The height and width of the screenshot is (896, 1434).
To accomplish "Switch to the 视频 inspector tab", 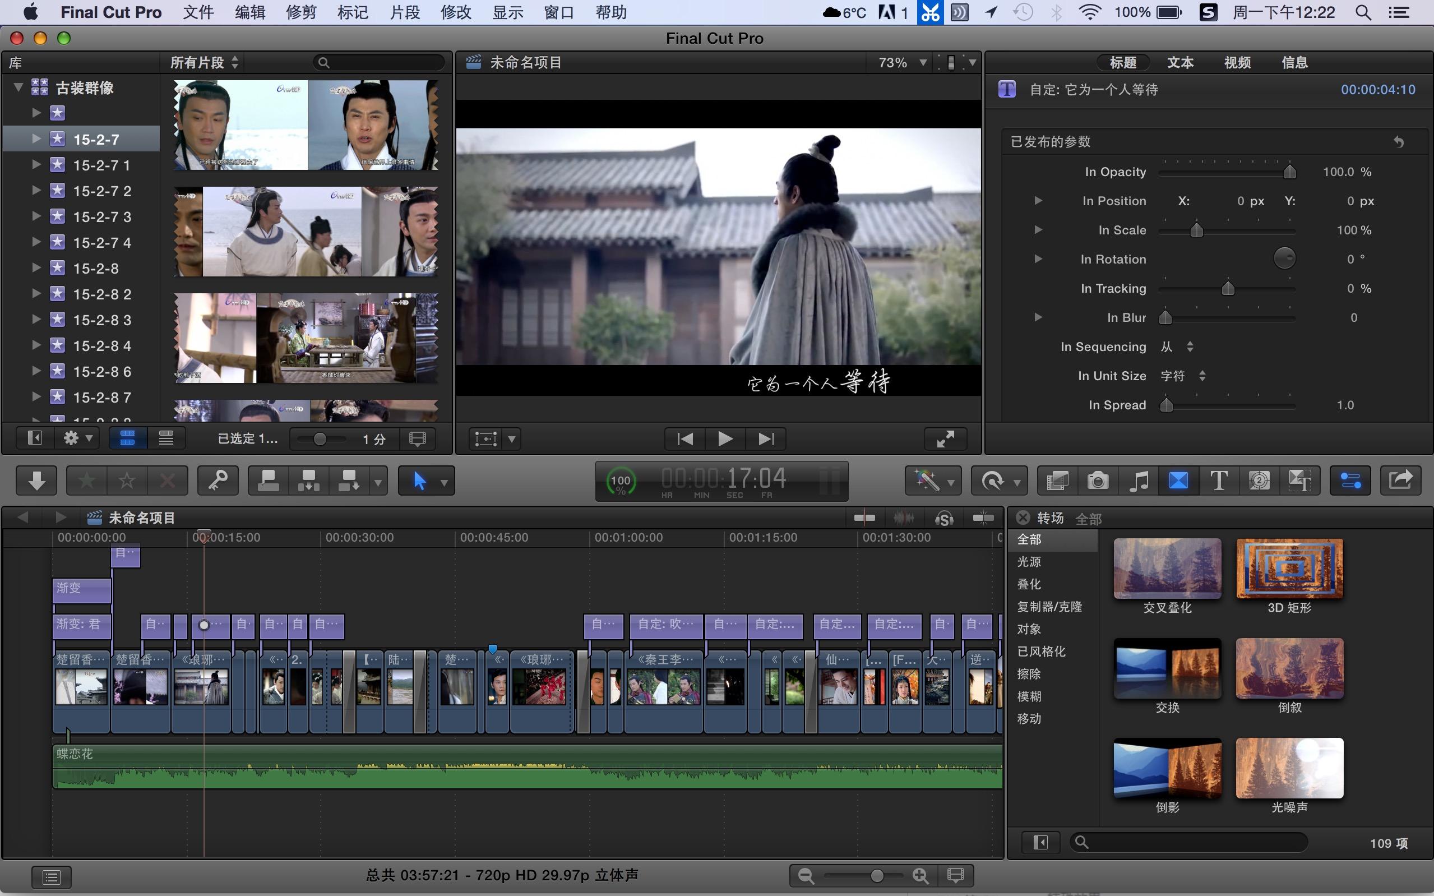I will point(1237,62).
